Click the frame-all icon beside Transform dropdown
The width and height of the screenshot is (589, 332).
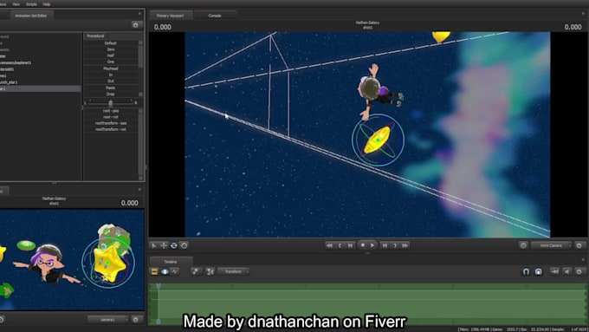coord(210,271)
